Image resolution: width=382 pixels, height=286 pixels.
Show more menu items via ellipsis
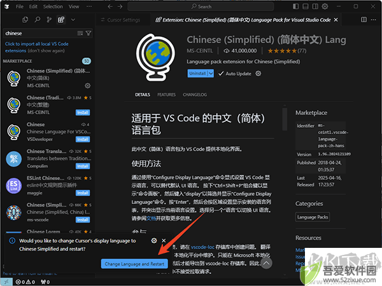(x=89, y=6)
